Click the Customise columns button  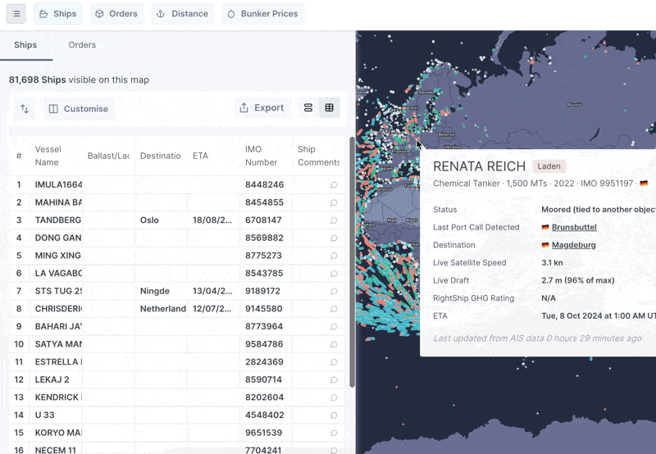[79, 108]
